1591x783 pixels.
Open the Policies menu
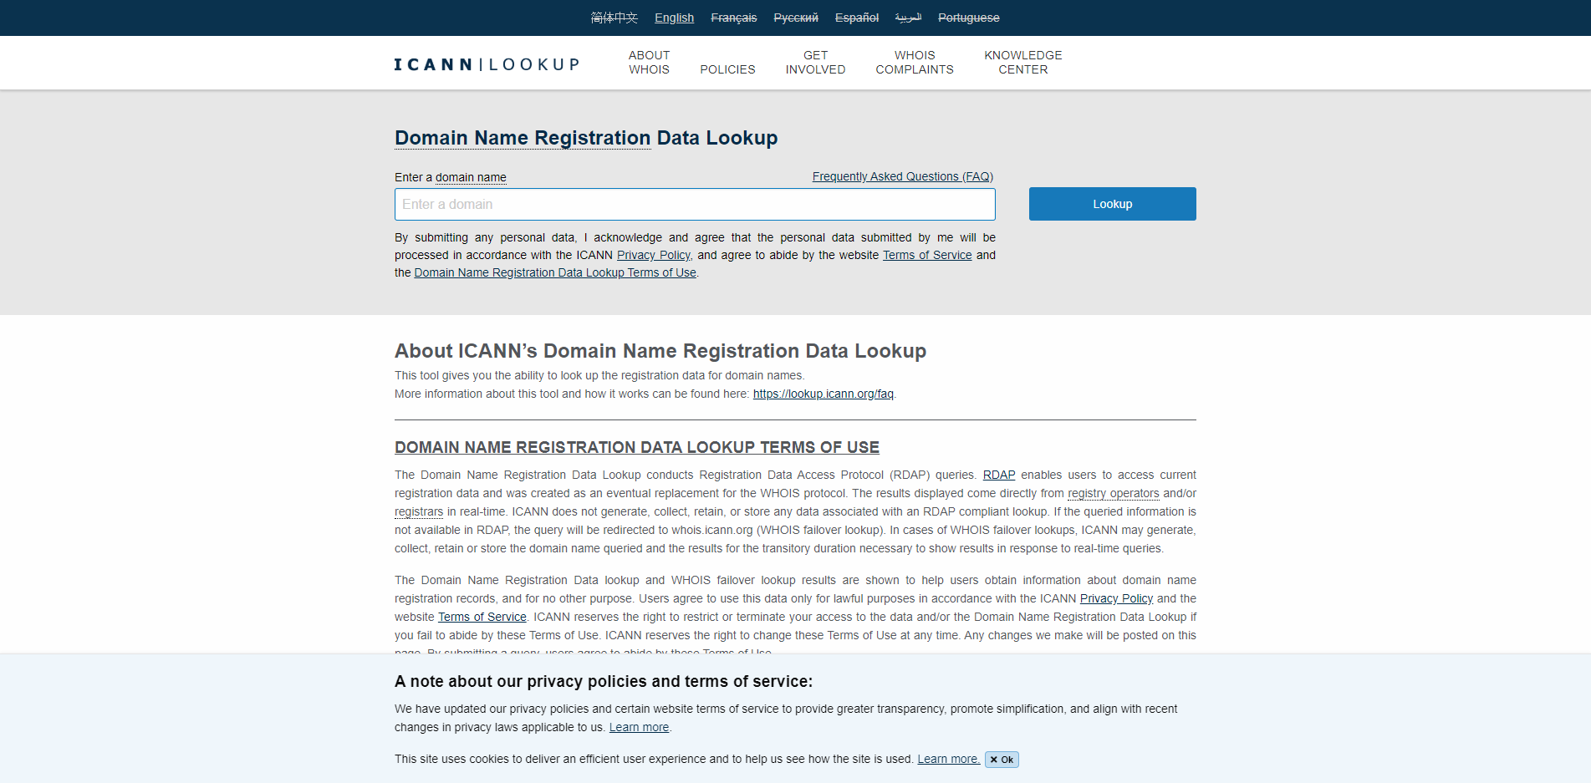click(x=727, y=69)
